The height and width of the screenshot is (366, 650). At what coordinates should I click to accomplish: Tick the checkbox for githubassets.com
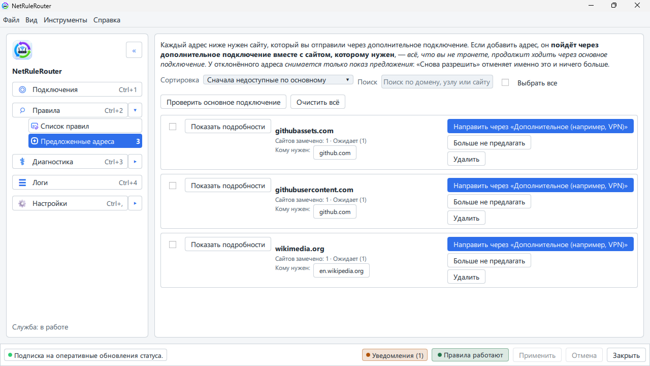coord(173,127)
